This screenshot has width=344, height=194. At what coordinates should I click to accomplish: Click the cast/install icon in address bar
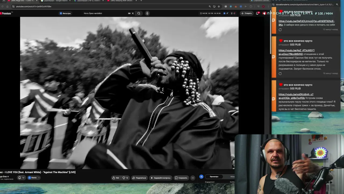(214, 6)
